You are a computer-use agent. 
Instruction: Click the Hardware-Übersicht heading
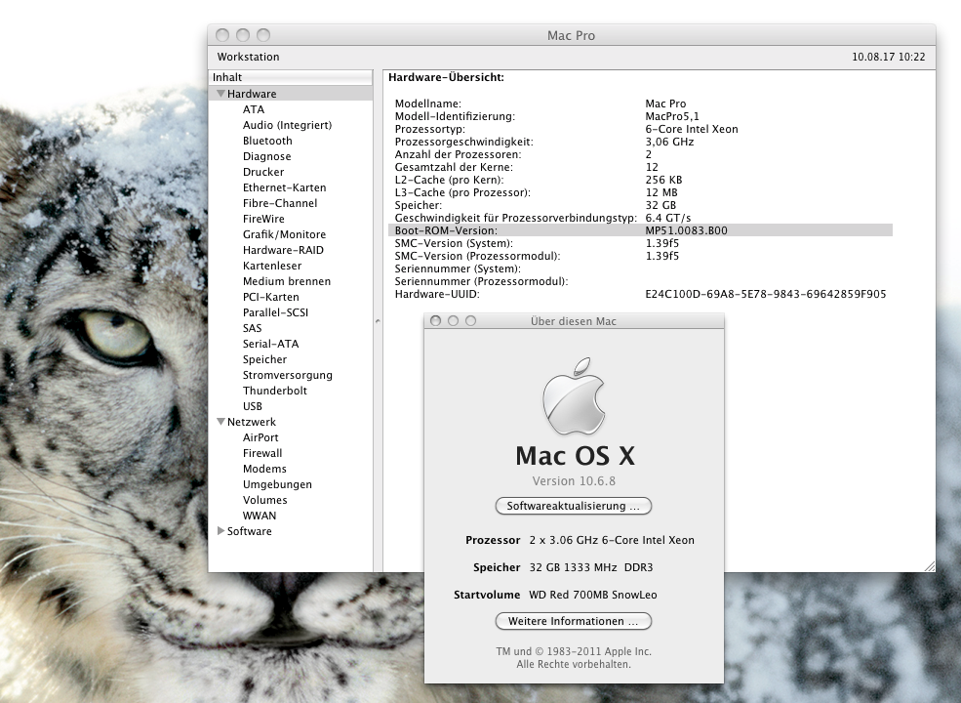click(446, 78)
